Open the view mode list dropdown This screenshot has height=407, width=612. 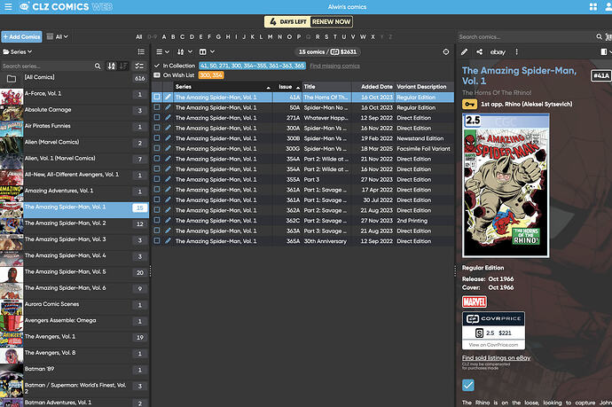[x=162, y=51]
